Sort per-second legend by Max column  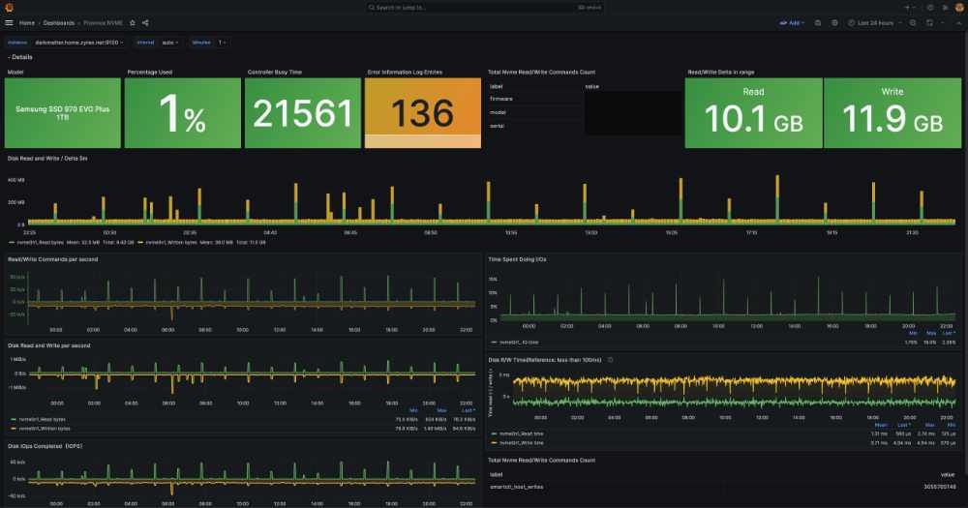[441, 410]
